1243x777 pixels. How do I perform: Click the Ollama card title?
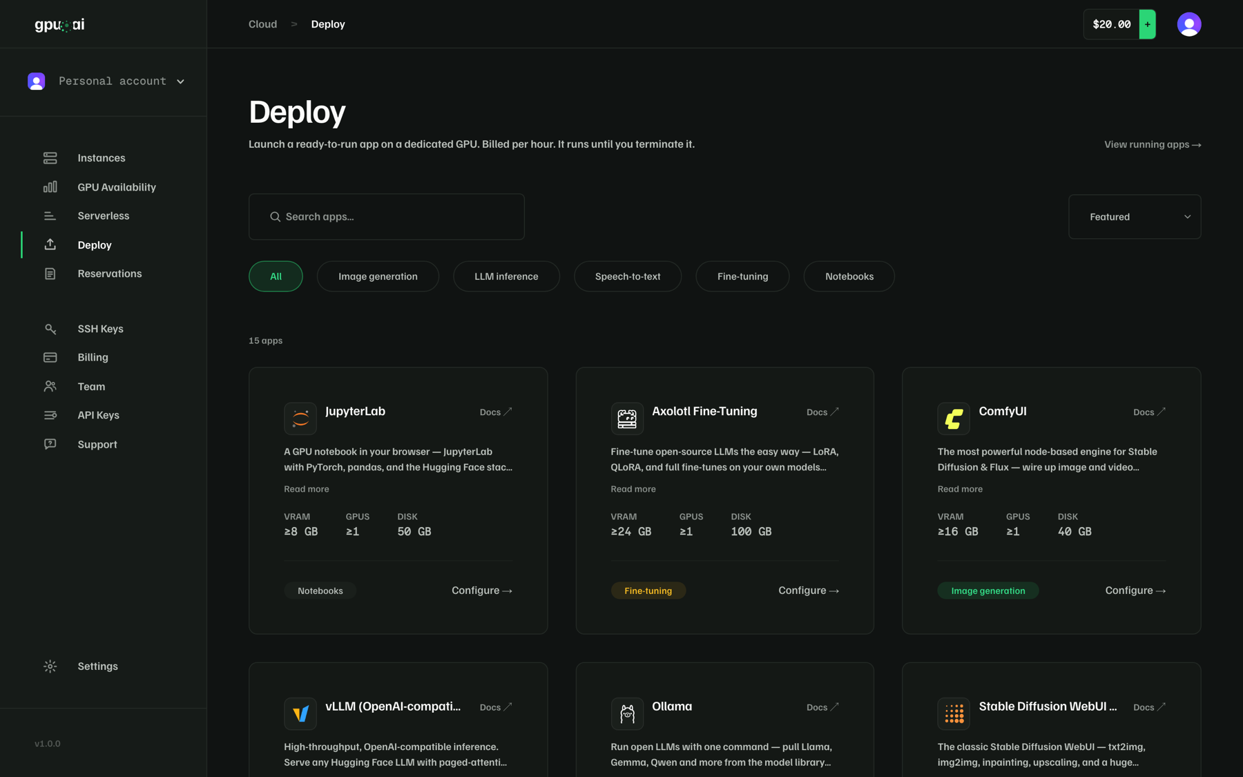pos(672,707)
